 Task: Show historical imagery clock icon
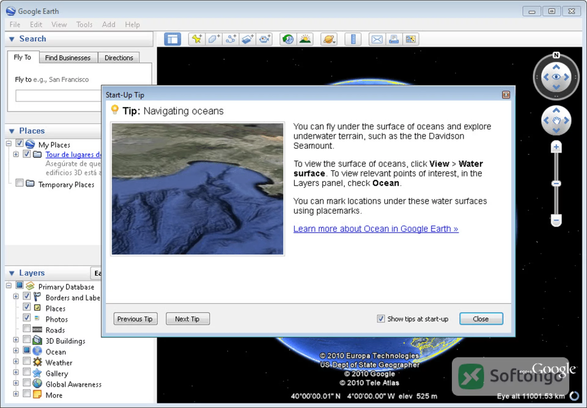click(288, 39)
